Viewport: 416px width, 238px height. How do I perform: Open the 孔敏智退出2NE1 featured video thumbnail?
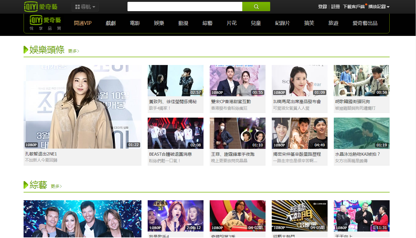click(82, 107)
